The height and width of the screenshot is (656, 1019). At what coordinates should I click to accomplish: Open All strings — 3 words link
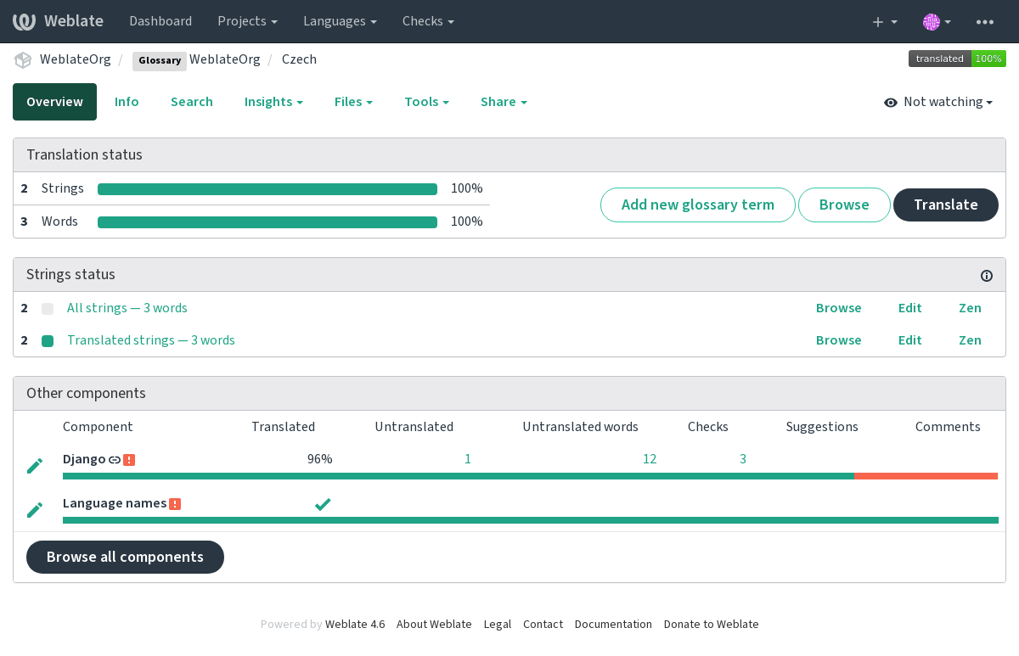click(x=127, y=308)
